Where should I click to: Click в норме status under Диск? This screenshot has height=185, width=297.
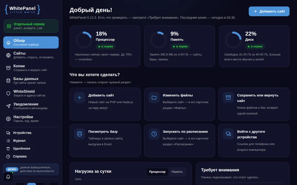pyautogui.click(x=255, y=47)
